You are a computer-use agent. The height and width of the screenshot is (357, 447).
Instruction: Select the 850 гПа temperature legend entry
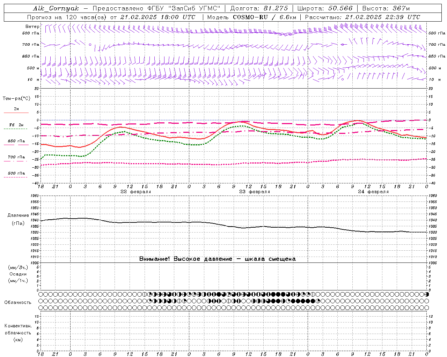point(16,141)
